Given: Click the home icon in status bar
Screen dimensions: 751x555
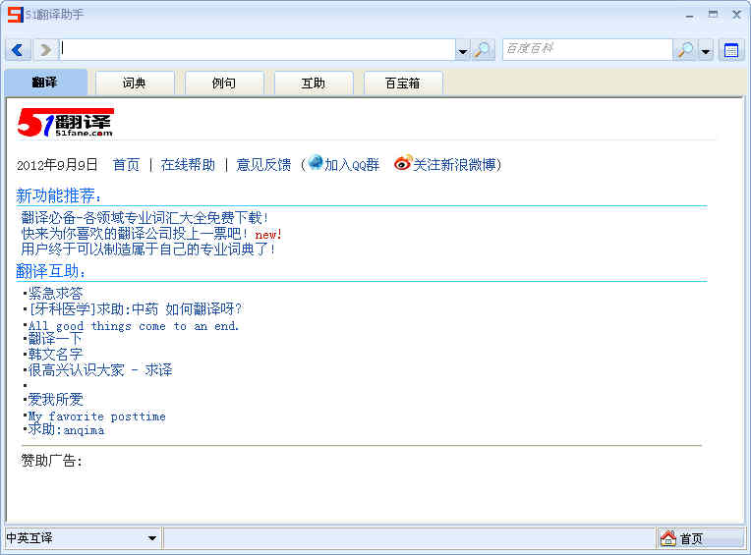Looking at the screenshot, I should click(x=668, y=538).
